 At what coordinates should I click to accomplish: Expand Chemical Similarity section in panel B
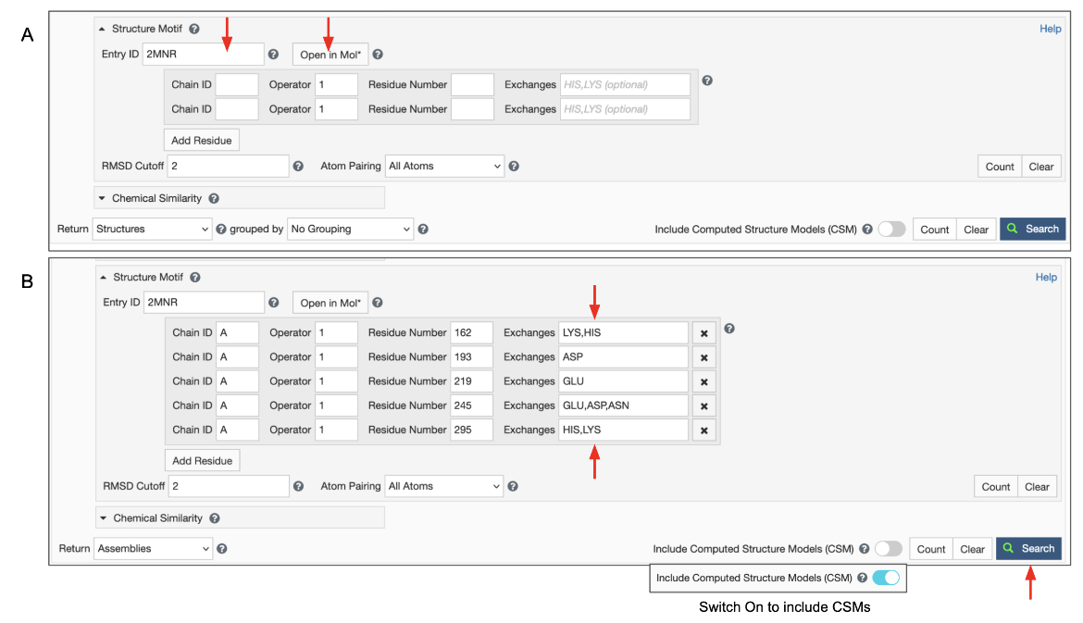point(104,518)
